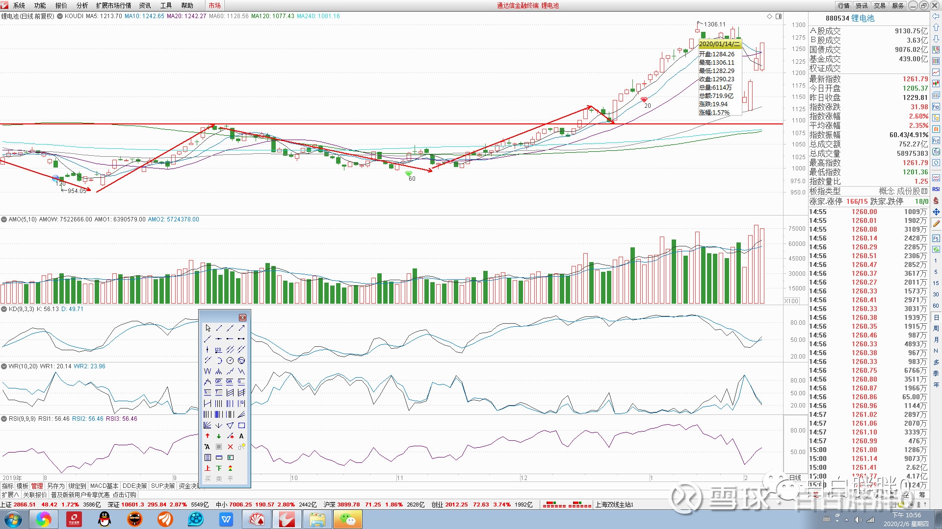
Task: Choose the red up-arrow marker tool
Action: coord(208,436)
